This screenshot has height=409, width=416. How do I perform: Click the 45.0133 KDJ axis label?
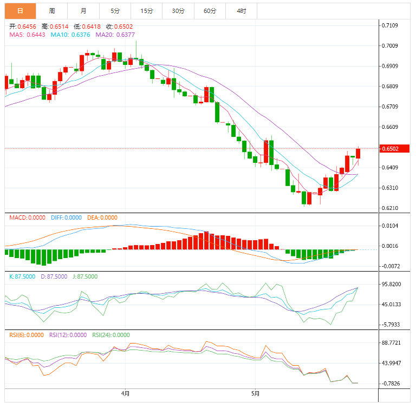(x=391, y=305)
